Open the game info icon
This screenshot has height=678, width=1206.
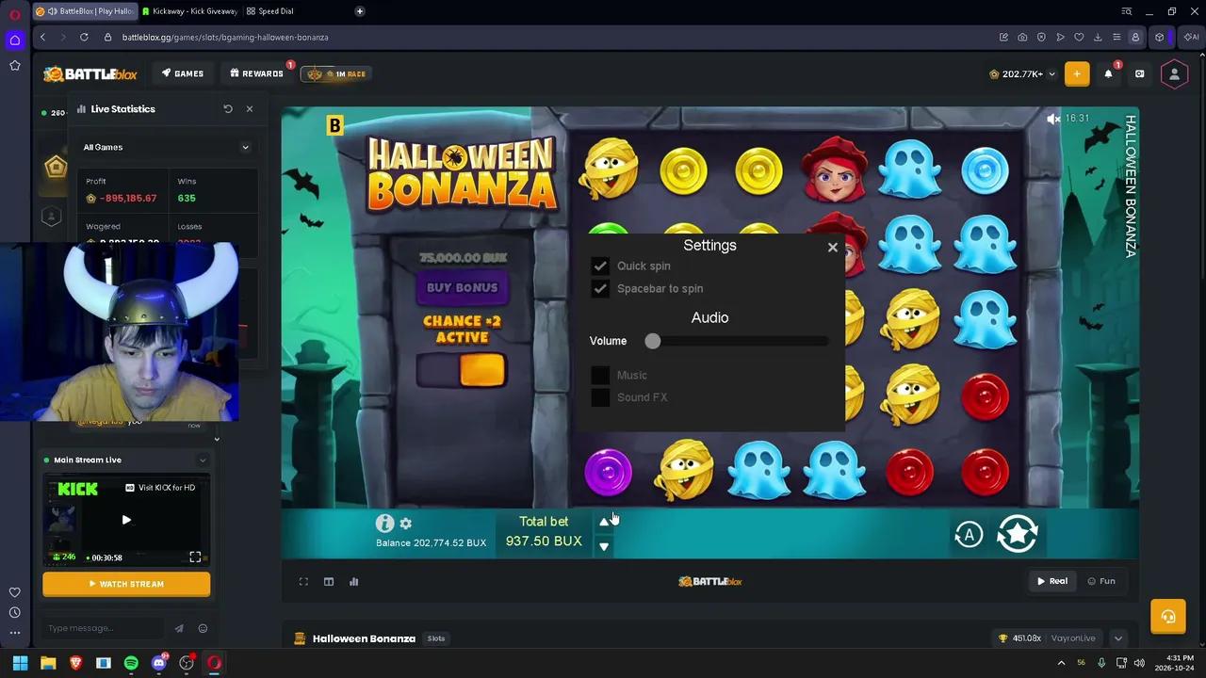point(384,523)
